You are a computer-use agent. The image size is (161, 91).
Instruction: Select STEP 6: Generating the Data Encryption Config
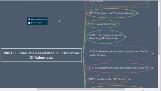pos(119,68)
